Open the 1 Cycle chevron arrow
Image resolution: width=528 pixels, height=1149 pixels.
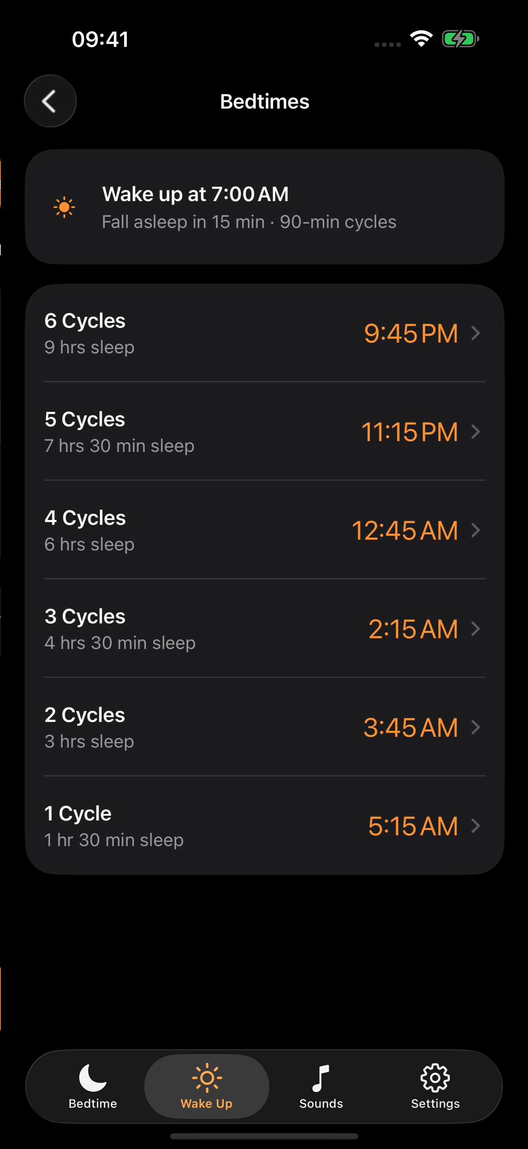click(476, 826)
